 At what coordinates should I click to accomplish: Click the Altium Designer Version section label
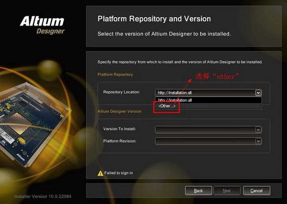click(x=120, y=111)
